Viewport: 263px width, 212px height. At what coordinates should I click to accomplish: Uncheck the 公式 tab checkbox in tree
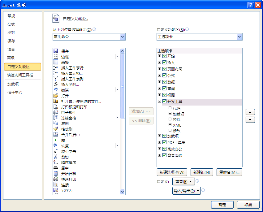[x=165, y=75]
